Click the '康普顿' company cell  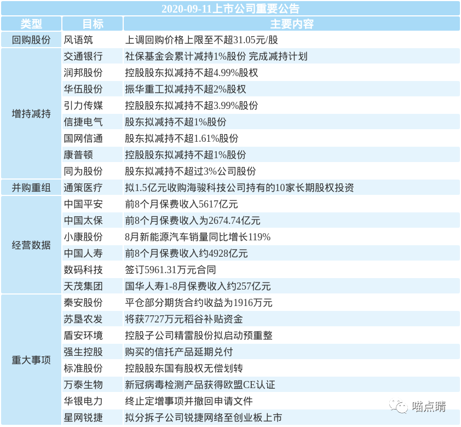pos(93,154)
